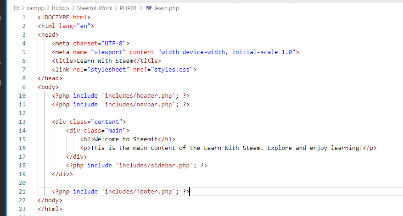Place cursor in 'Learn With Steem' title text

[x=105, y=61]
